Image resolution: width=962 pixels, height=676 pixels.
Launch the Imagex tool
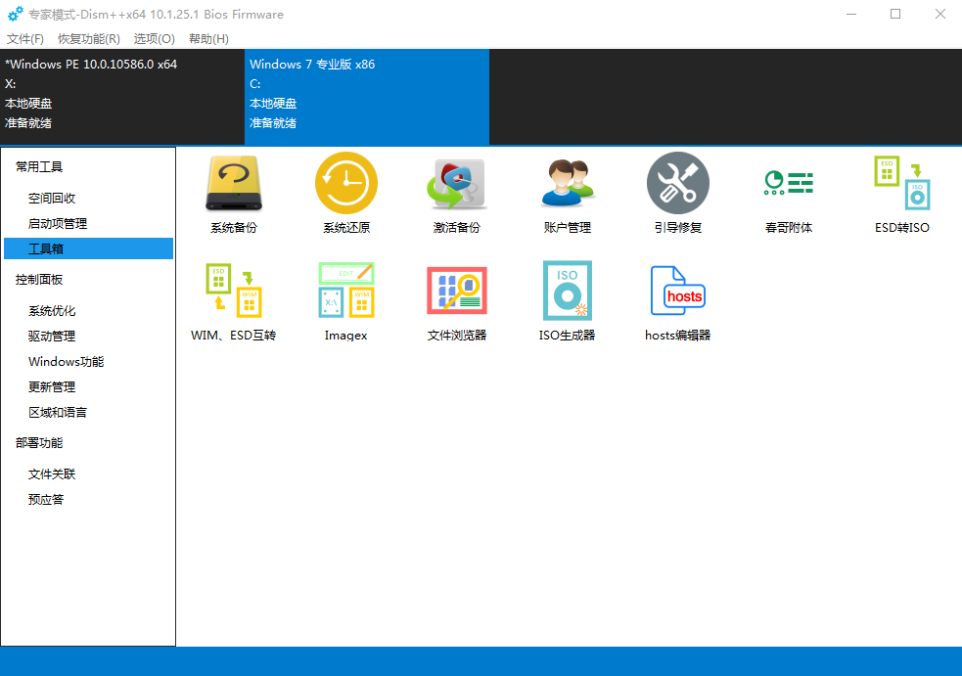(x=345, y=292)
